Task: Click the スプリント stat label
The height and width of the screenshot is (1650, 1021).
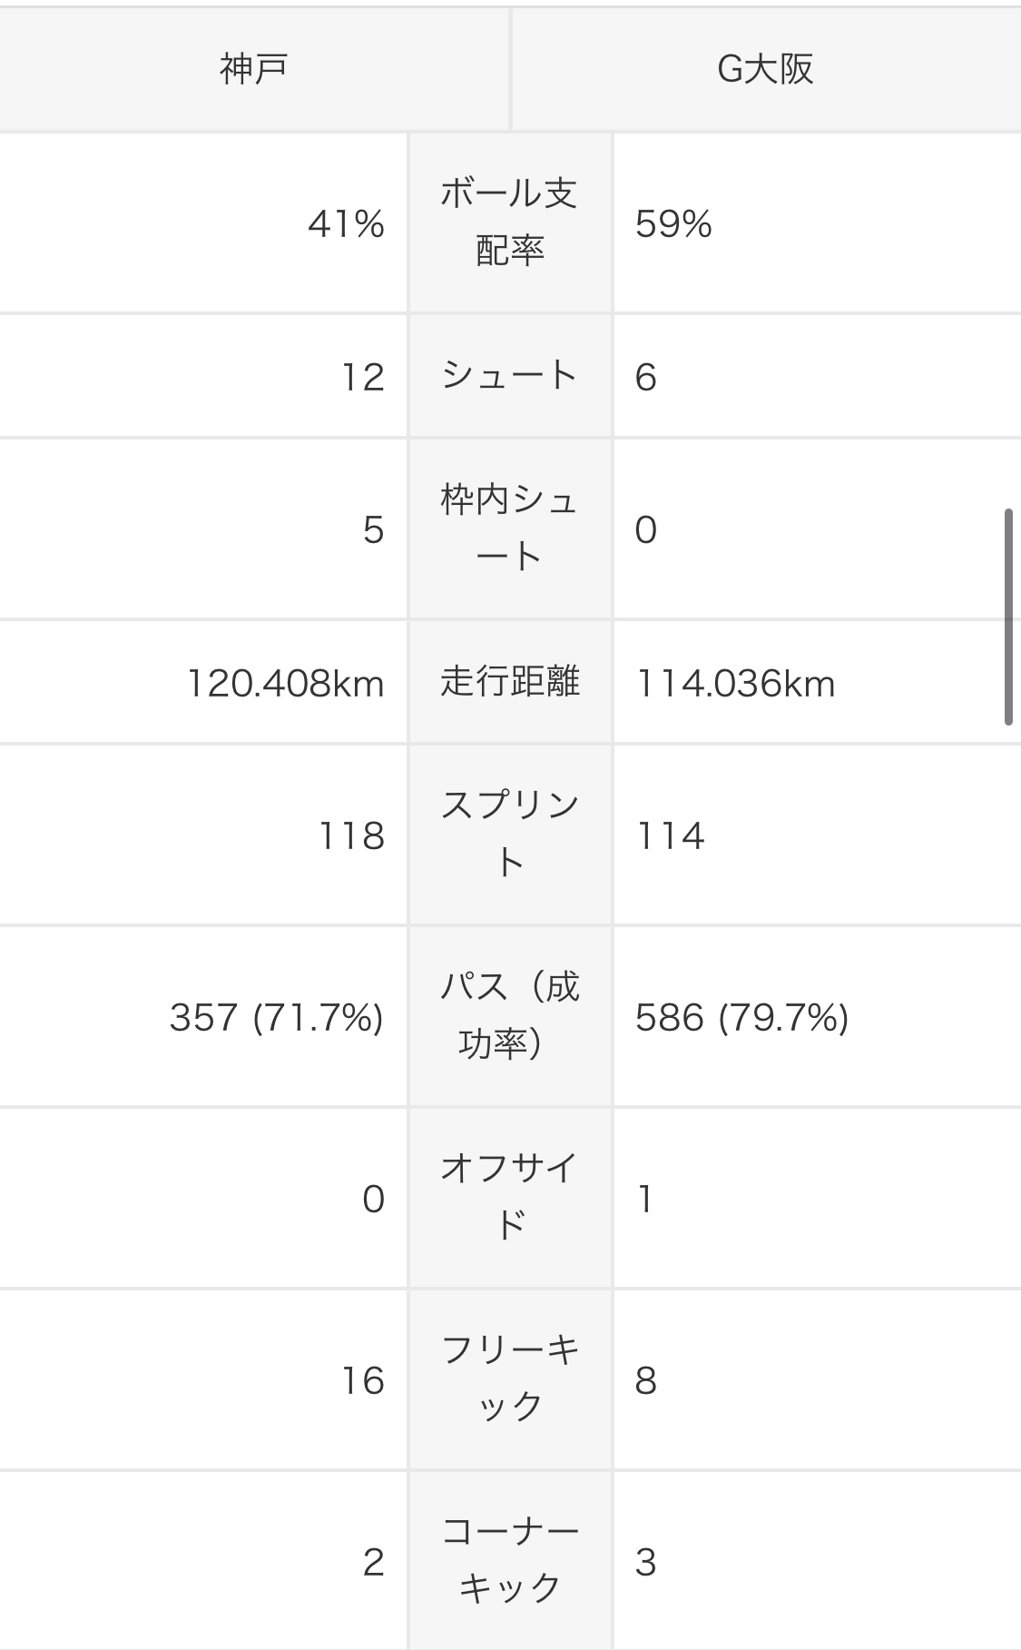Action: (x=510, y=835)
